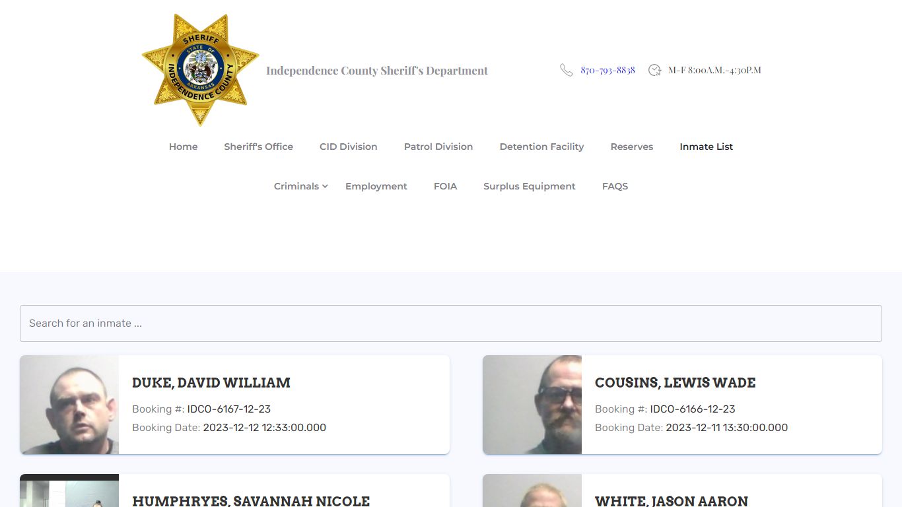The width and height of the screenshot is (902, 507).
Task: Open DUKE, DAVID WILLIAM inmate mugshot
Action: coord(69,405)
